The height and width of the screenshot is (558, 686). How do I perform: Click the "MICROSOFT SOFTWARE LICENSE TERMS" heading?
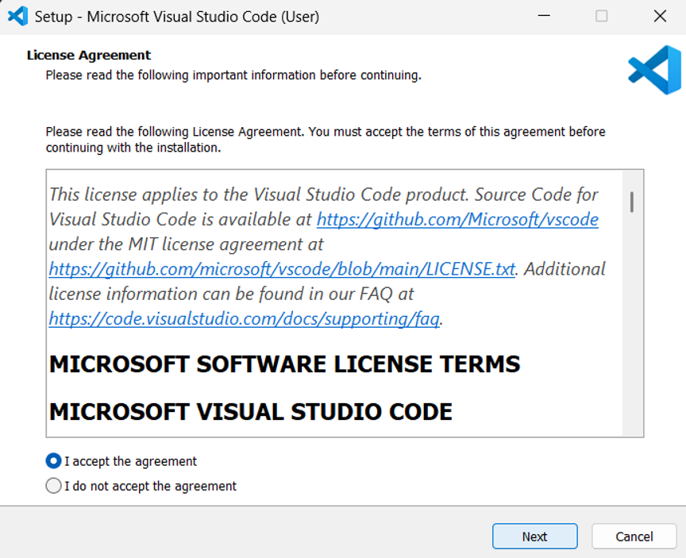[x=284, y=364]
